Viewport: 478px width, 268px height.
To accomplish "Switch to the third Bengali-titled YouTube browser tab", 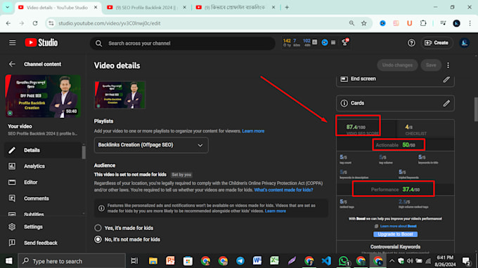I will (235, 7).
